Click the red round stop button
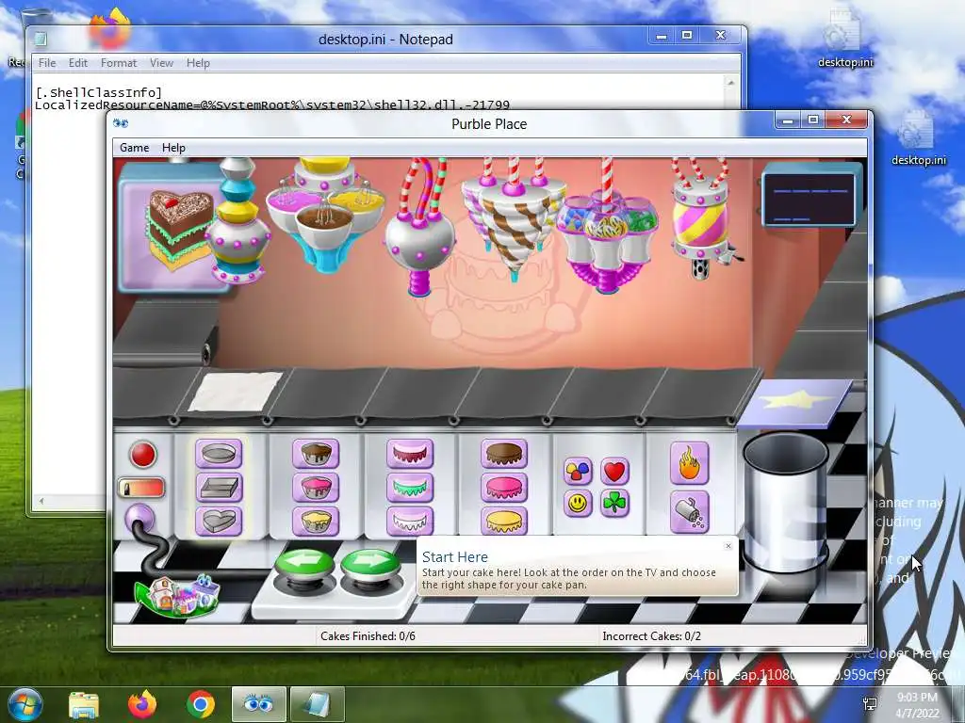 [143, 455]
